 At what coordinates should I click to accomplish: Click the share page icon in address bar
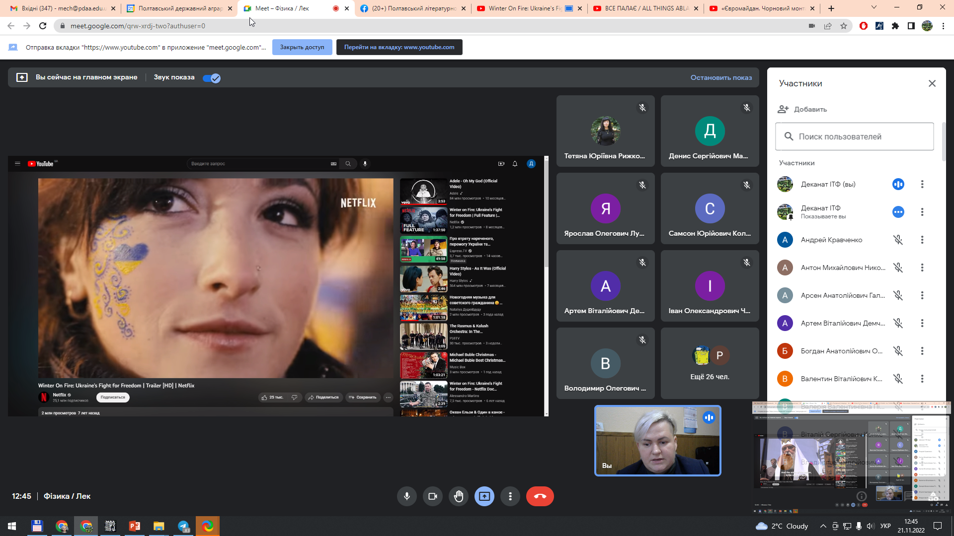[828, 26]
